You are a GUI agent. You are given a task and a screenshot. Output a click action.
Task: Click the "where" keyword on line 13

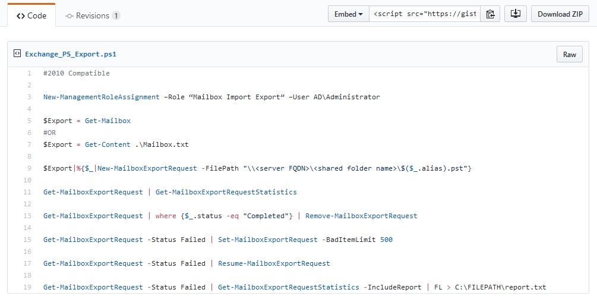(166, 216)
